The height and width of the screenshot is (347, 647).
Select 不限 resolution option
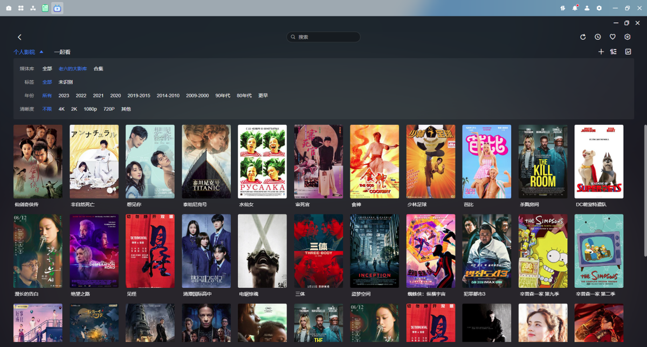coord(47,109)
